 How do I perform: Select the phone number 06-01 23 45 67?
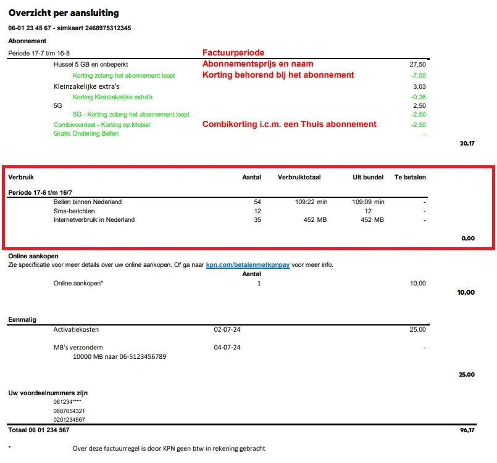tap(28, 28)
